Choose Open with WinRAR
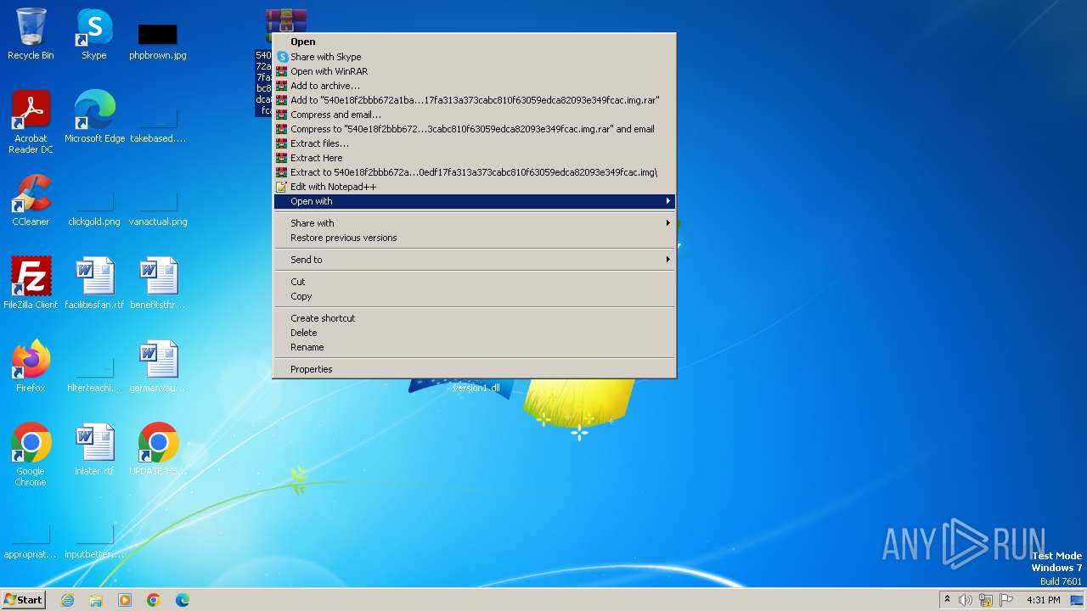The image size is (1087, 611). pos(474,71)
